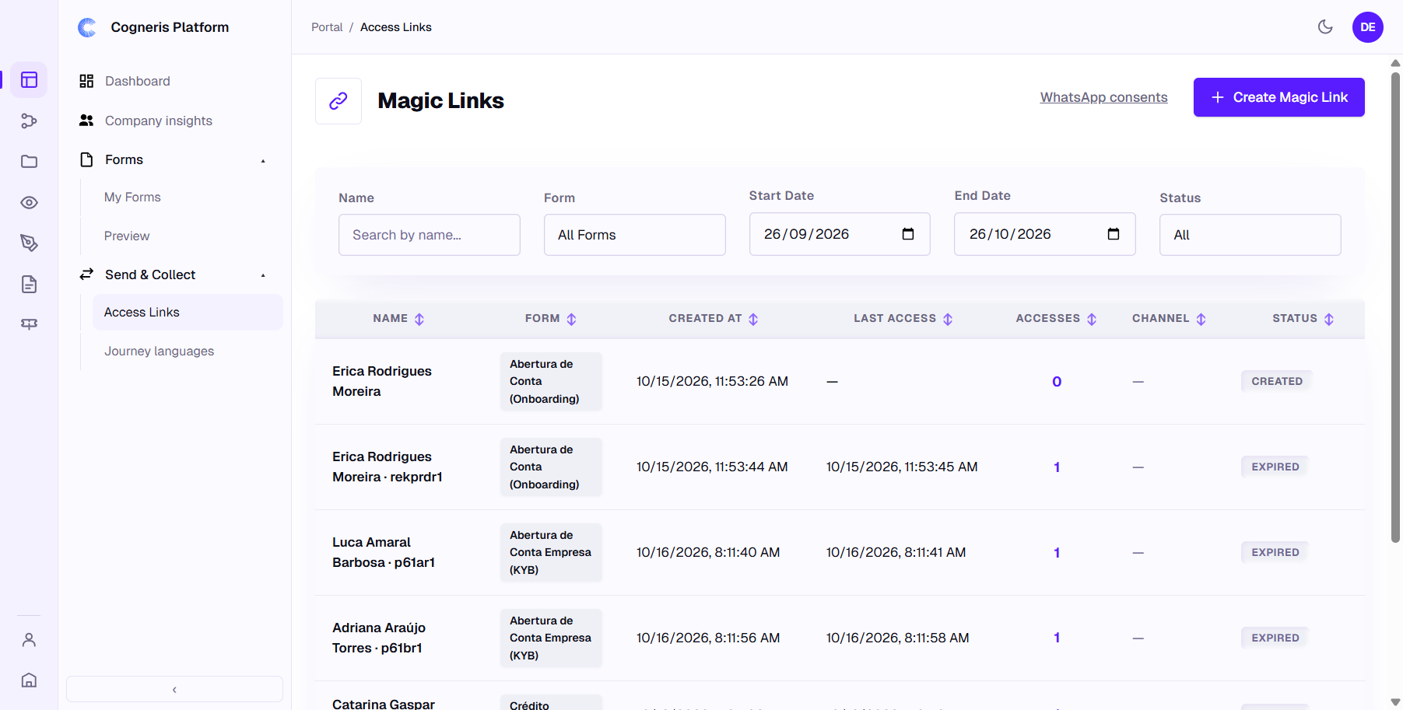Click the signpost icon in left rail
The image size is (1403, 710).
29,324
